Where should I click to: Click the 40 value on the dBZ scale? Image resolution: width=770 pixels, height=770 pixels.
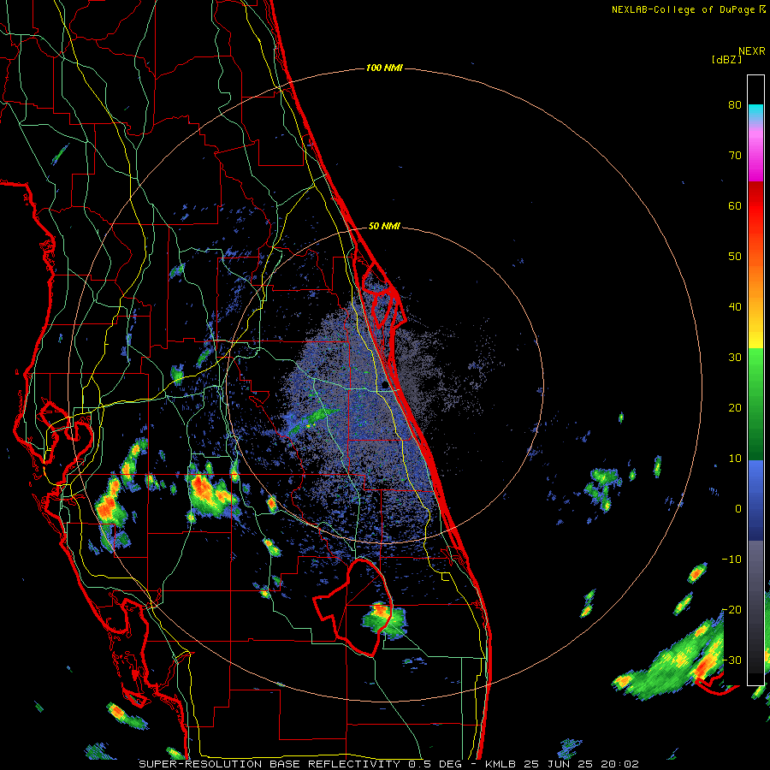click(735, 307)
